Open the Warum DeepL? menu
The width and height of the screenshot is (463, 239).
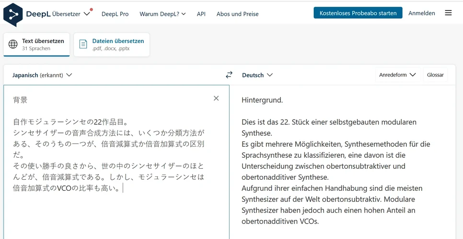tap(162, 14)
